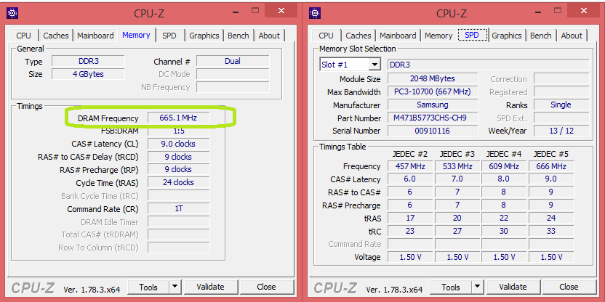Click Max Bandwidth value PC3-10700
This screenshot has width=605, height=302.
433,91
